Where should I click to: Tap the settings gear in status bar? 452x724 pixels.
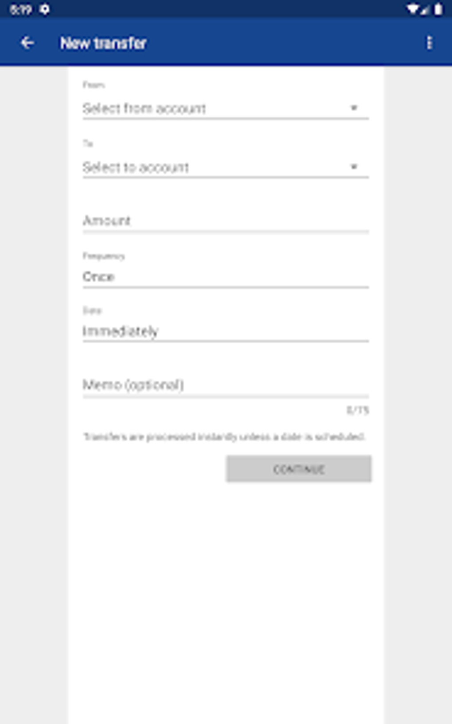[44, 9]
